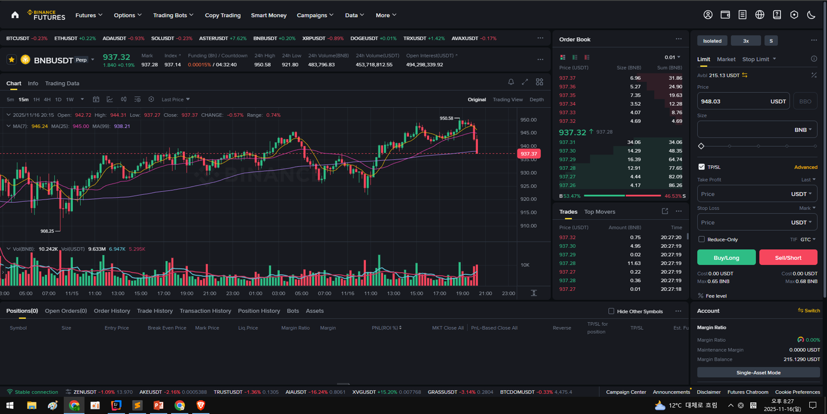This screenshot has width=827, height=414.
Task: Toggle the Isolated margin mode button
Action: pos(712,41)
